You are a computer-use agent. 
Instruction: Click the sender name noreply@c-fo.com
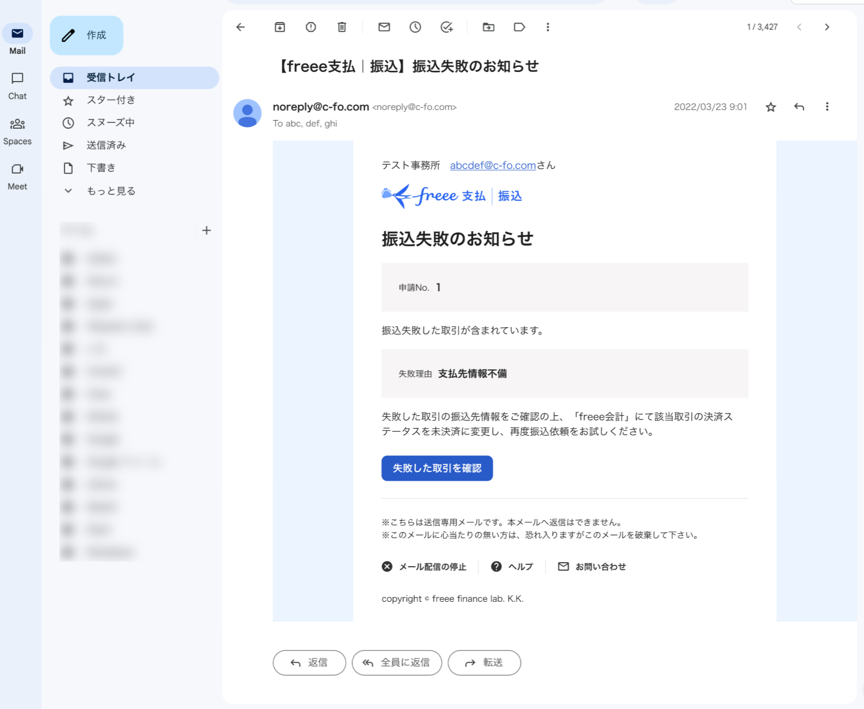[321, 107]
